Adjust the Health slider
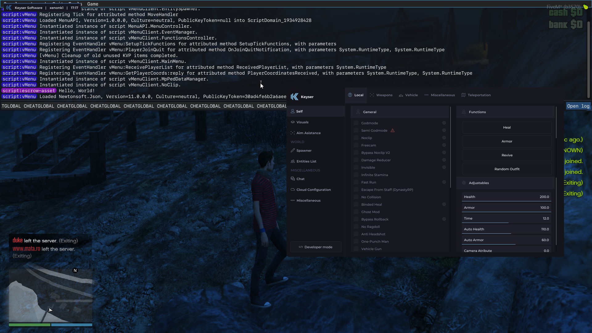Viewport: 592px width, 333px height. (507, 197)
